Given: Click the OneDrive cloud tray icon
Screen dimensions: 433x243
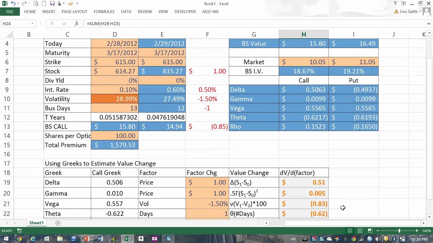Looking at the screenshot, I should point(329,239).
